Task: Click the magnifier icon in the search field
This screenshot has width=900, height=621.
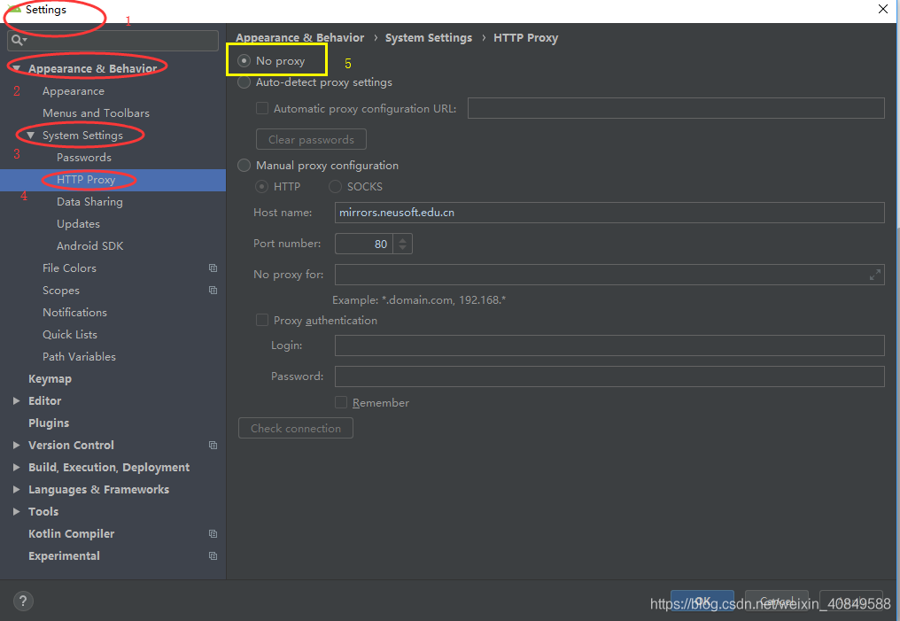Action: point(16,40)
